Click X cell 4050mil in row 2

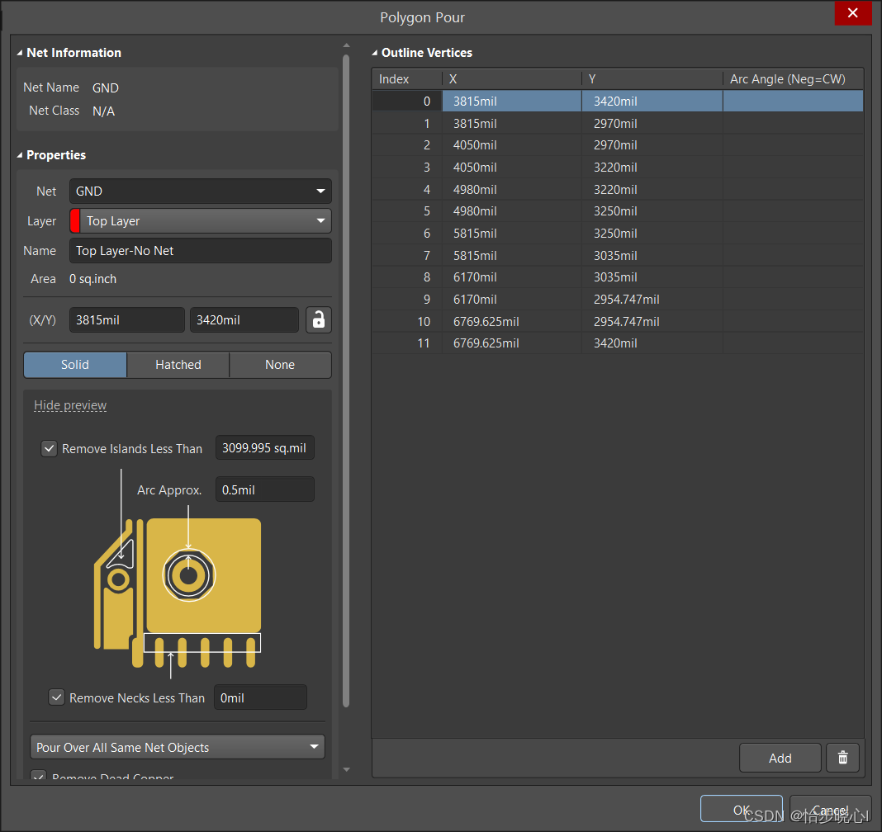click(512, 145)
